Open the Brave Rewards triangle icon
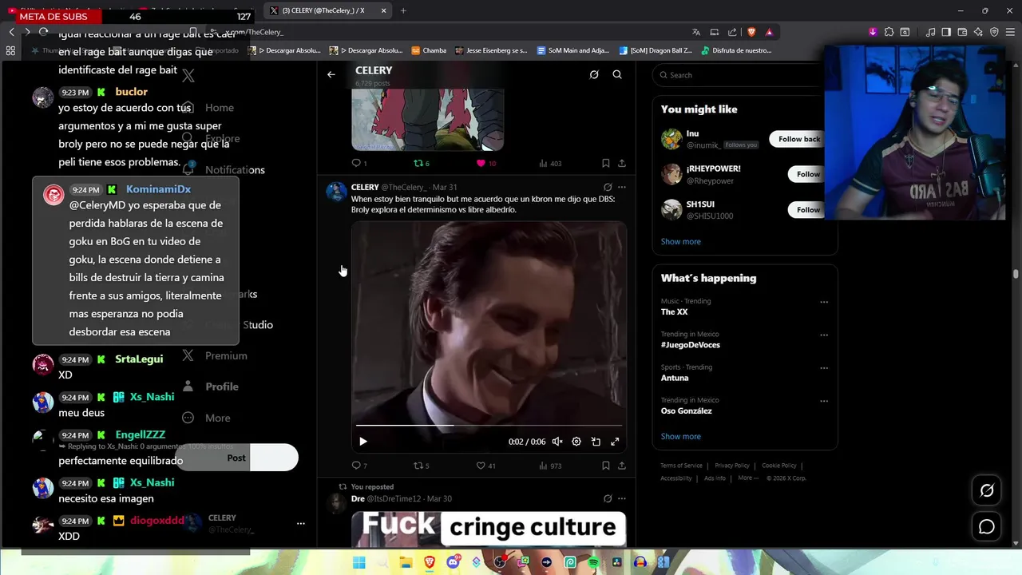 [x=769, y=32]
